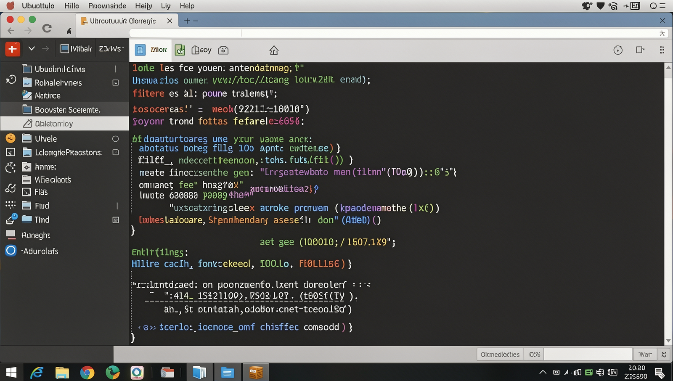Select the Adurolafs item

40,251
